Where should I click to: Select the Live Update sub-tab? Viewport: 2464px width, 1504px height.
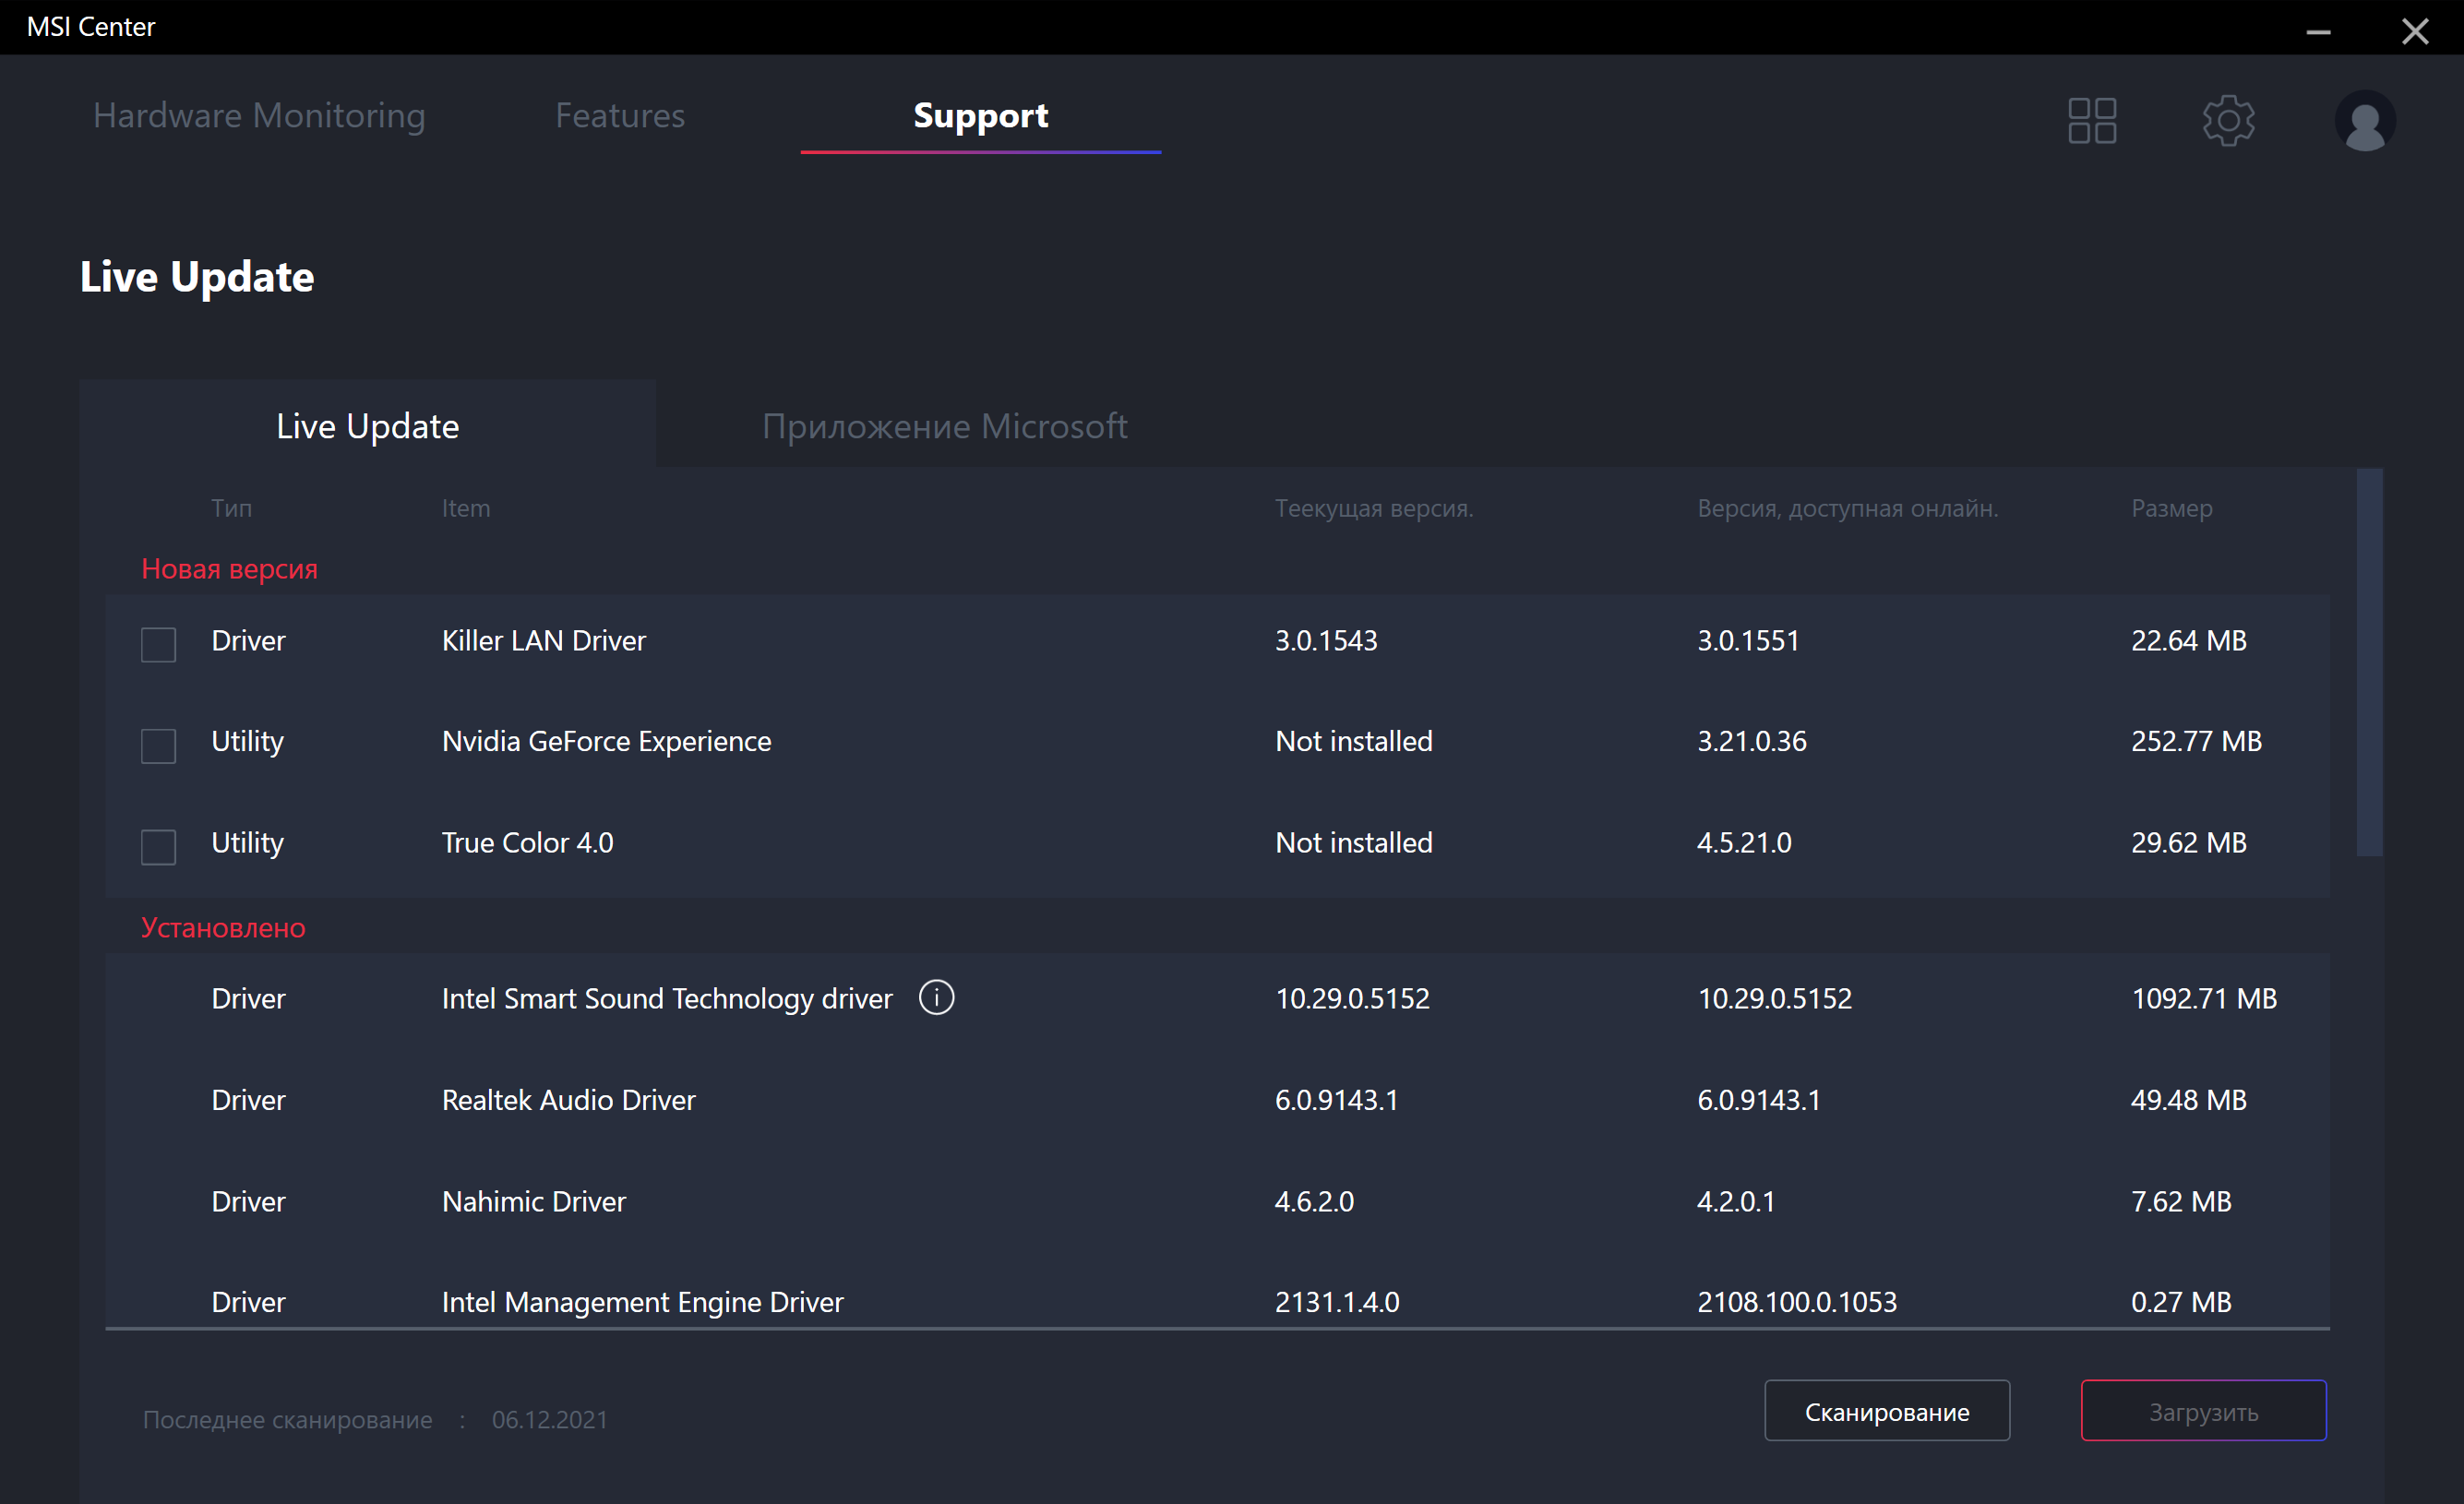[x=367, y=426]
